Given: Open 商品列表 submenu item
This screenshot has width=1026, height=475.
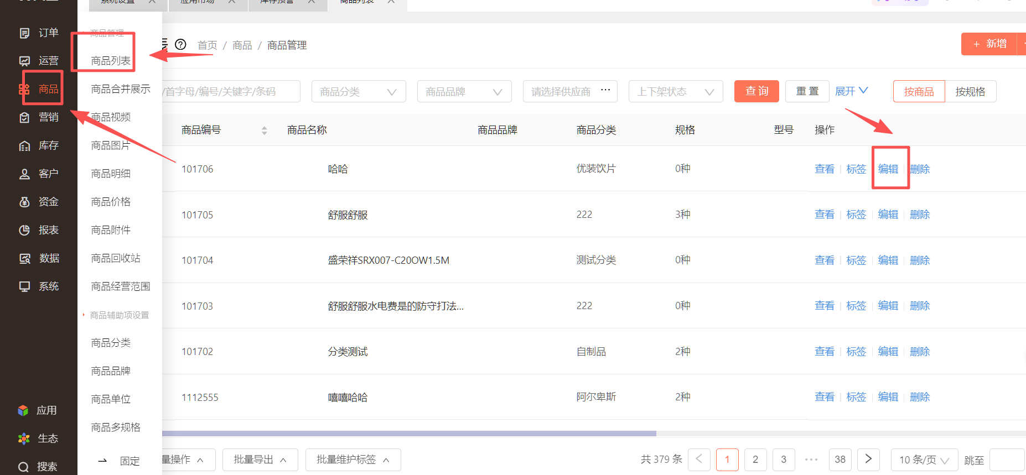Looking at the screenshot, I should point(111,61).
